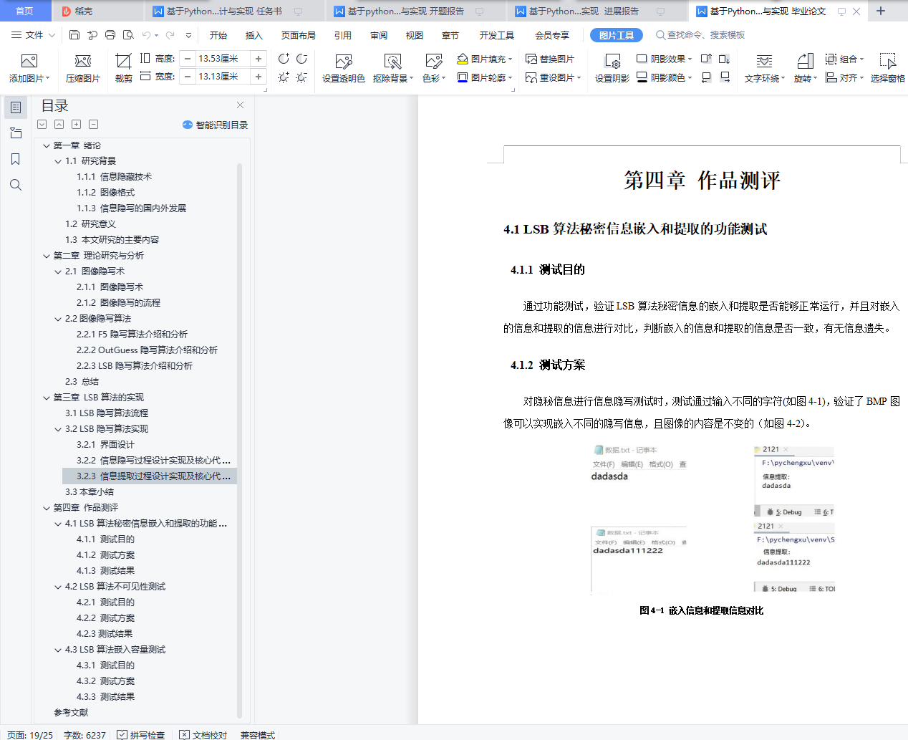Click the search magnifier icon in left sidebar

point(16,185)
